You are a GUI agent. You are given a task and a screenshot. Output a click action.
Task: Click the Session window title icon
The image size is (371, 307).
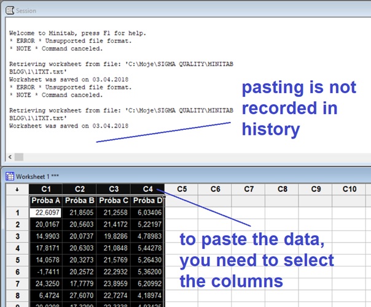point(9,10)
